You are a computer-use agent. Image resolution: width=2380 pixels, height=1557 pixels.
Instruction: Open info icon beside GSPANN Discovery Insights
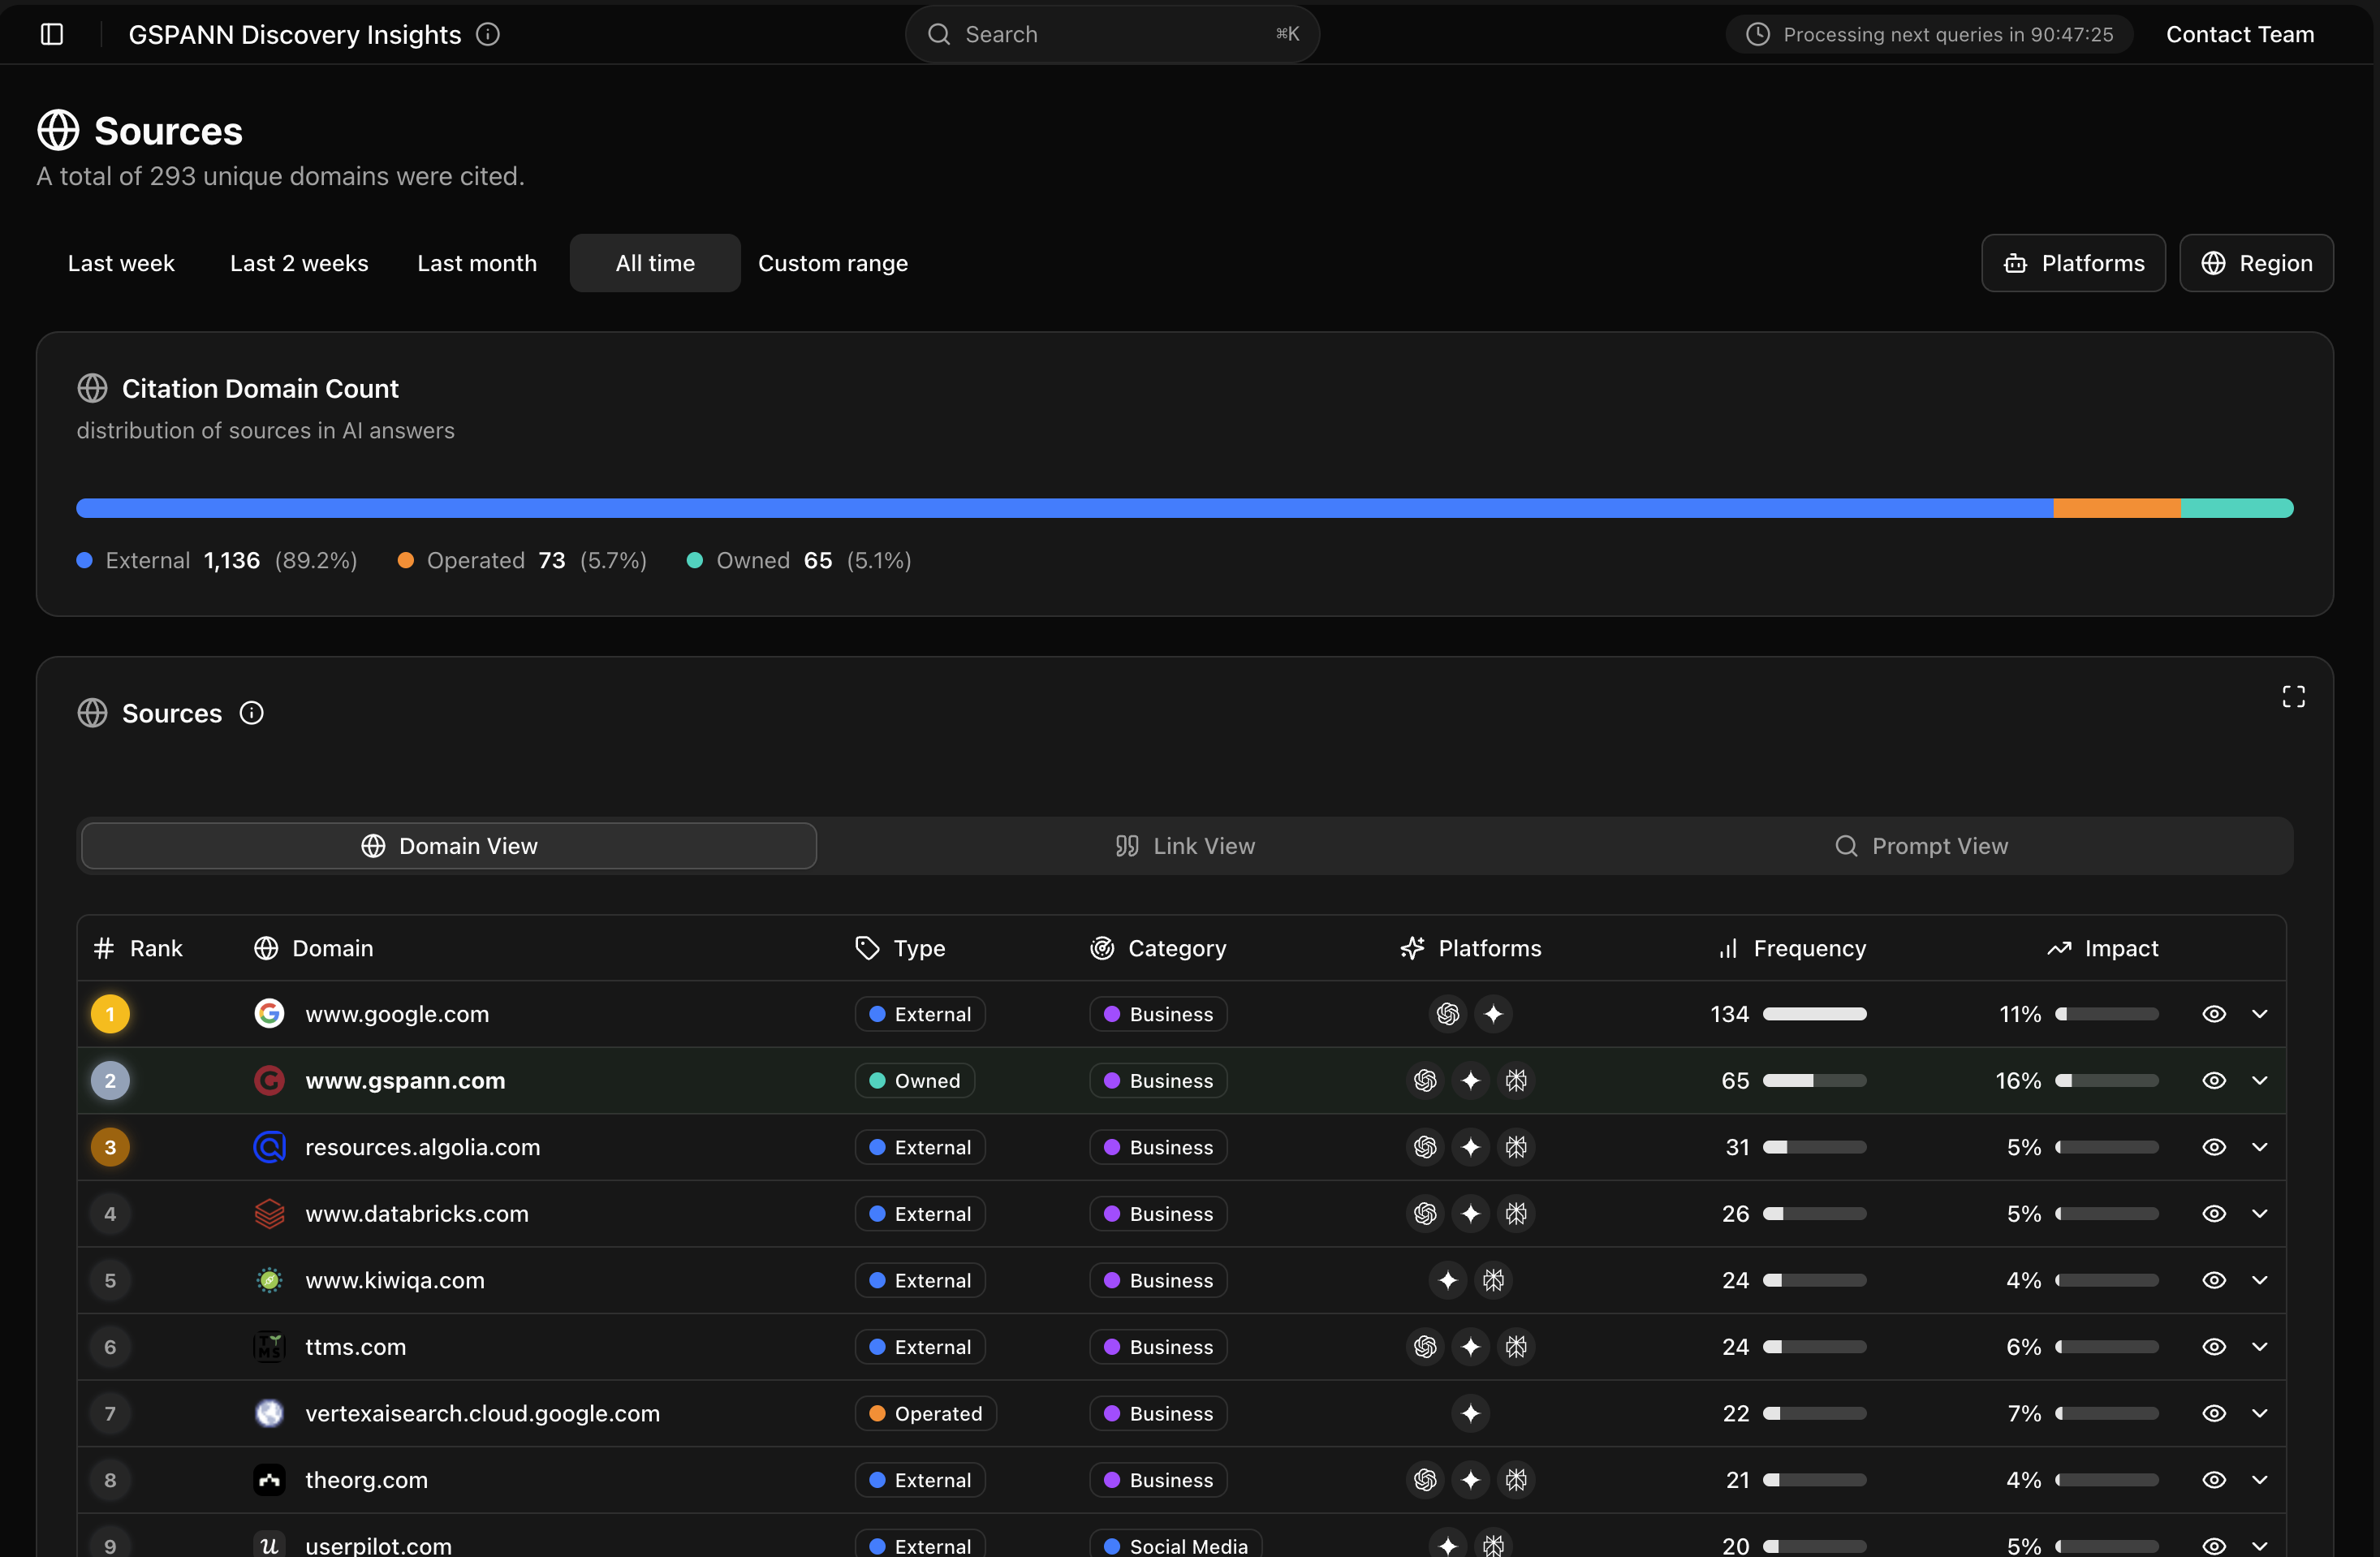488,34
